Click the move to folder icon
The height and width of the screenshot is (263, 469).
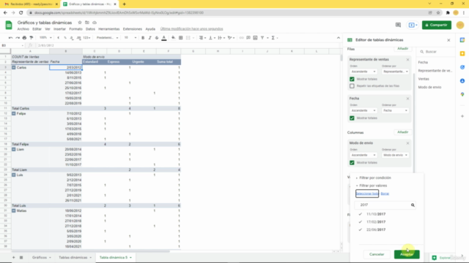(x=87, y=23)
